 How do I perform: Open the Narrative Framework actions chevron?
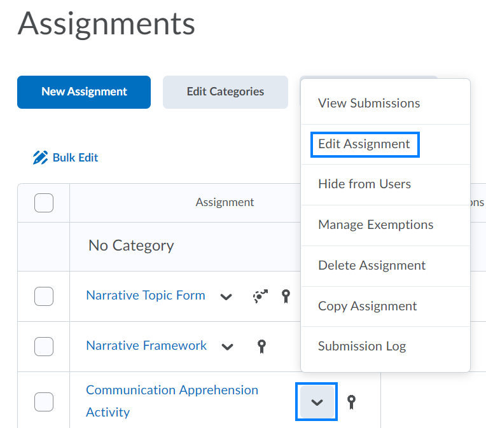(227, 347)
